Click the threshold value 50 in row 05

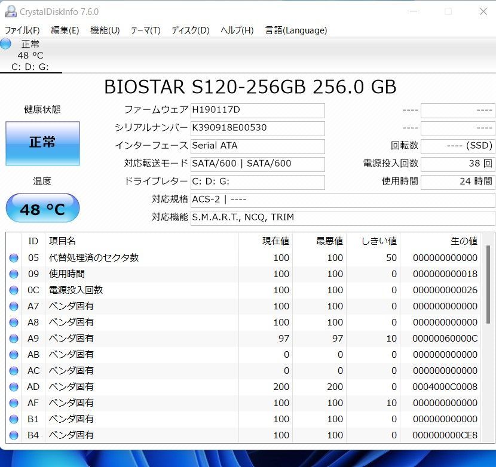point(391,258)
